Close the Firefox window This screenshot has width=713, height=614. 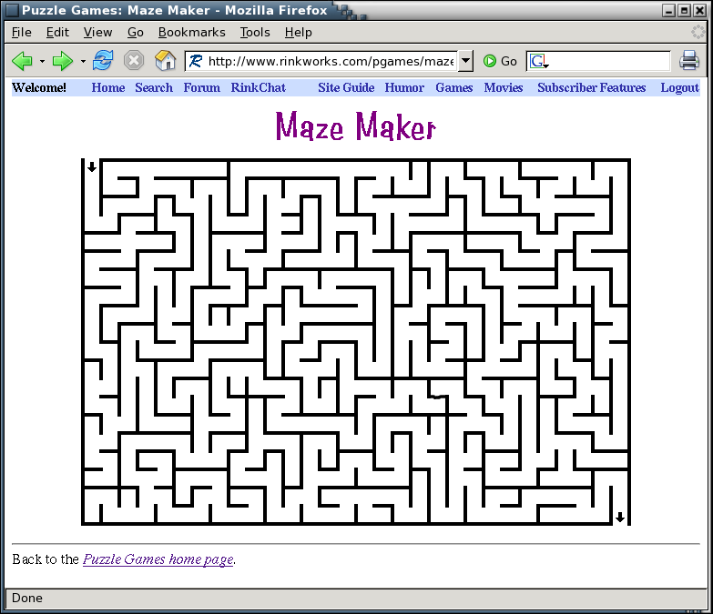click(x=699, y=10)
